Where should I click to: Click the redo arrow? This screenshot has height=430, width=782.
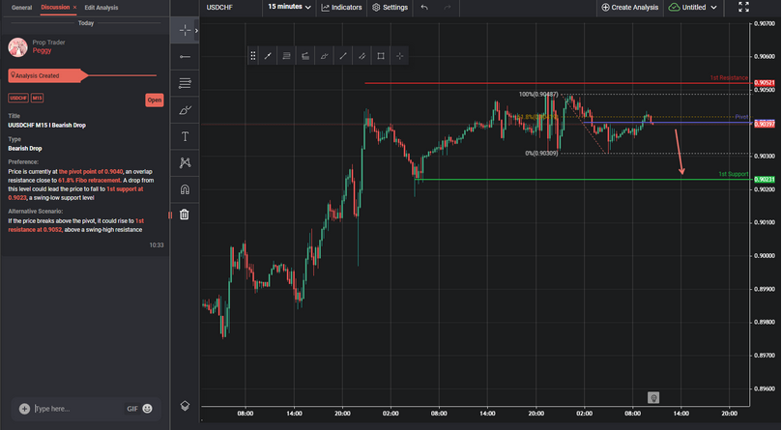(448, 7)
